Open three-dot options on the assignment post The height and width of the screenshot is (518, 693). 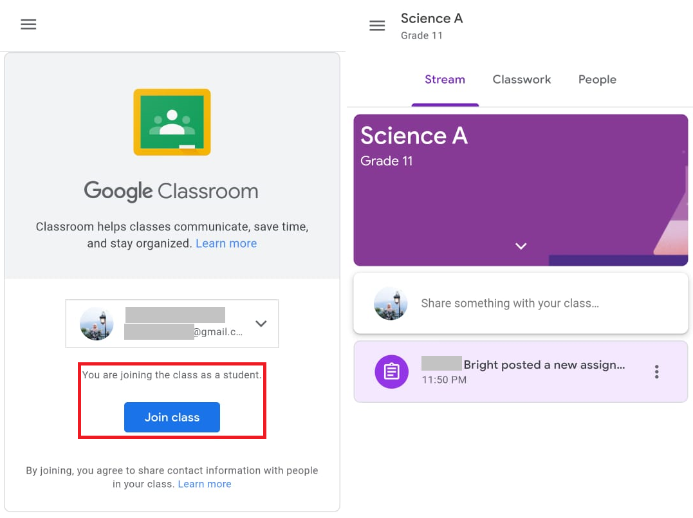(x=656, y=371)
